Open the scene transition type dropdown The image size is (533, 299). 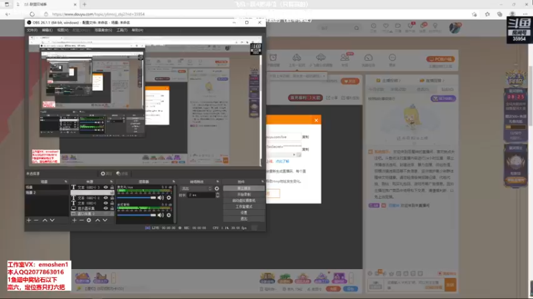click(x=196, y=189)
